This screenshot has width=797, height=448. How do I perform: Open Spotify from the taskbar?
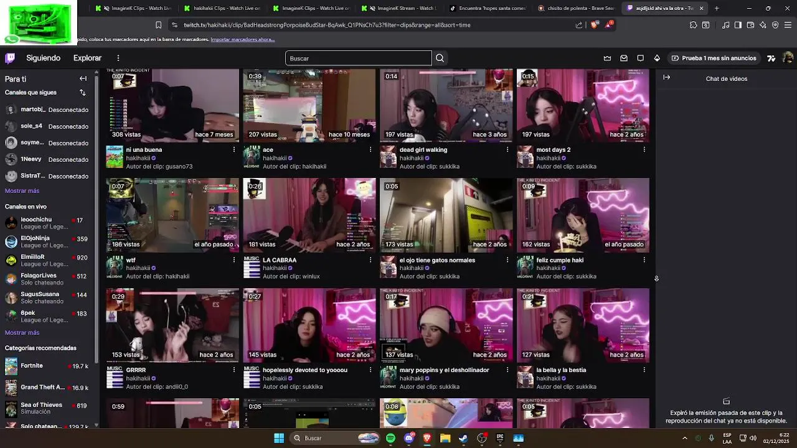(390, 438)
